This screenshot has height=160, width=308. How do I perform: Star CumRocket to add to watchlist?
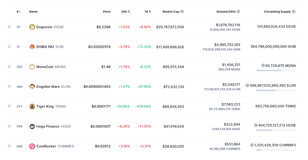tap(9, 146)
